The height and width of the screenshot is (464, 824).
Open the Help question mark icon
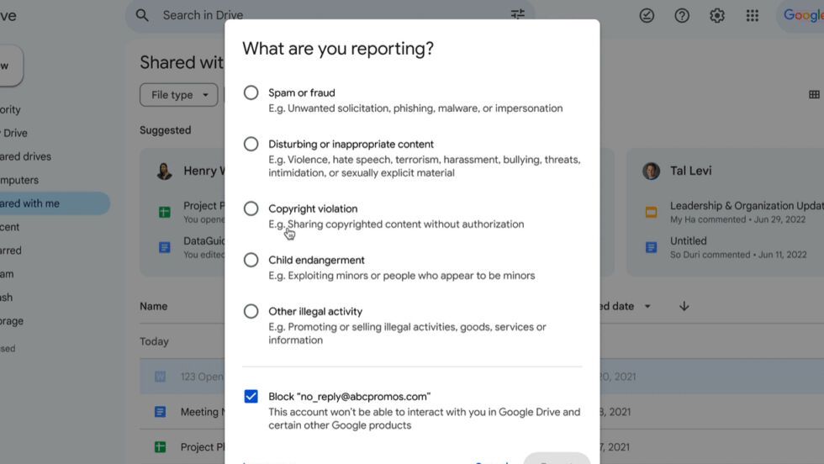coord(682,16)
